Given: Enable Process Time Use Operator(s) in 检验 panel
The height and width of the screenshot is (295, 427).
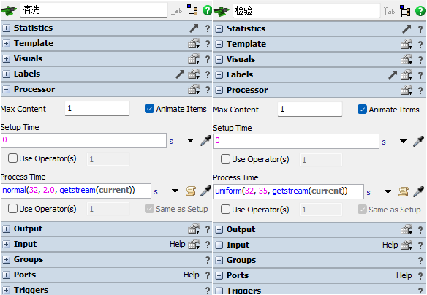Looking at the screenshot, I should click(225, 210).
